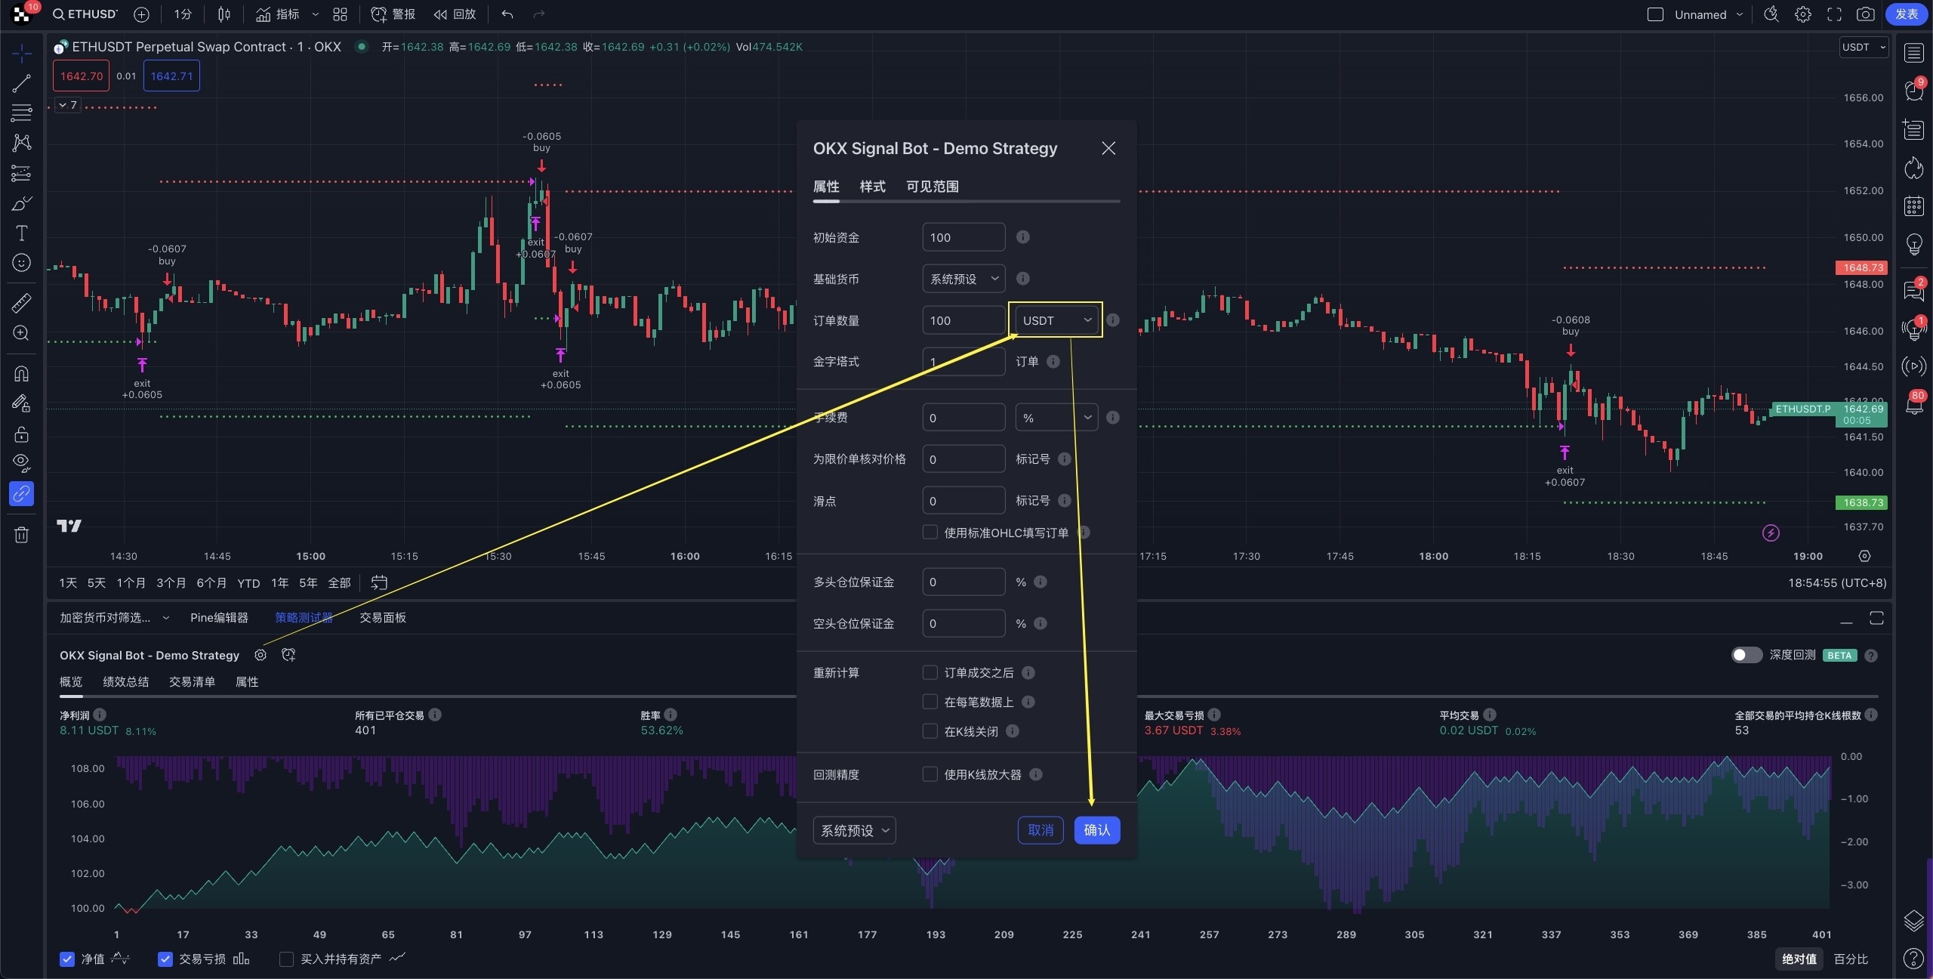Open strategy settings gear next to Demo Strategy

261,655
